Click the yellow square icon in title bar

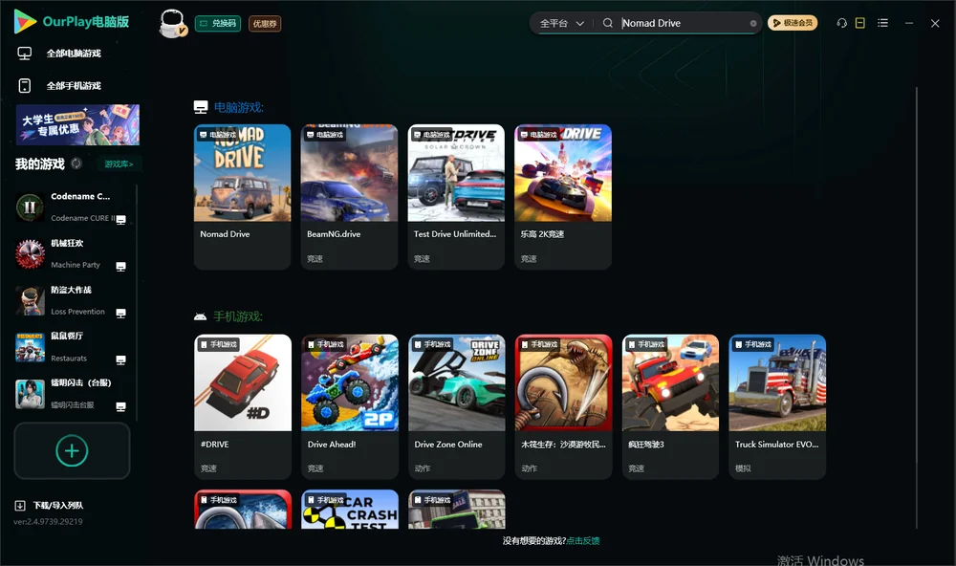(x=859, y=23)
